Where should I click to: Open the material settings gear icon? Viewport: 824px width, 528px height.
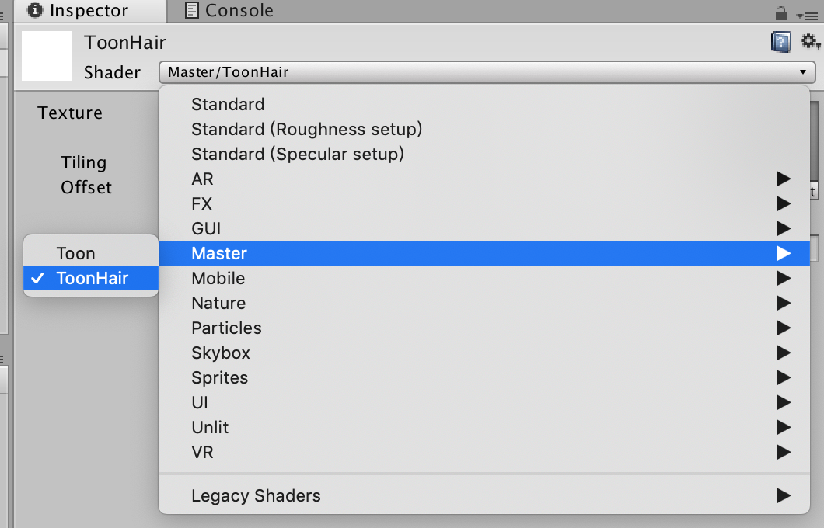[x=807, y=41]
